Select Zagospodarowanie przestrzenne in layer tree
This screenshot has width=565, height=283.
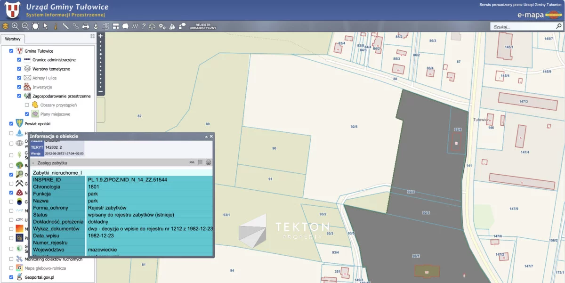pyautogui.click(x=62, y=96)
